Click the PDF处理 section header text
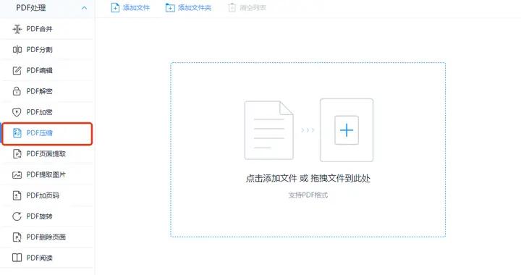The height and width of the screenshot is (275, 521). tap(31, 8)
